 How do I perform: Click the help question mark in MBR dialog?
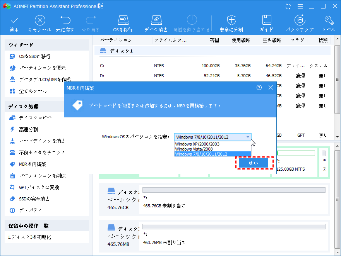click(x=259, y=87)
